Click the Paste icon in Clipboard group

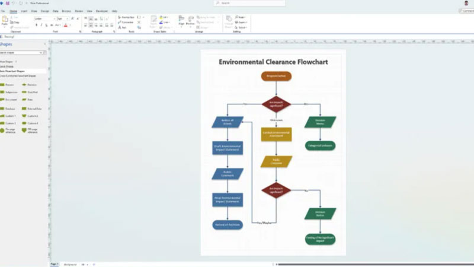5,20
